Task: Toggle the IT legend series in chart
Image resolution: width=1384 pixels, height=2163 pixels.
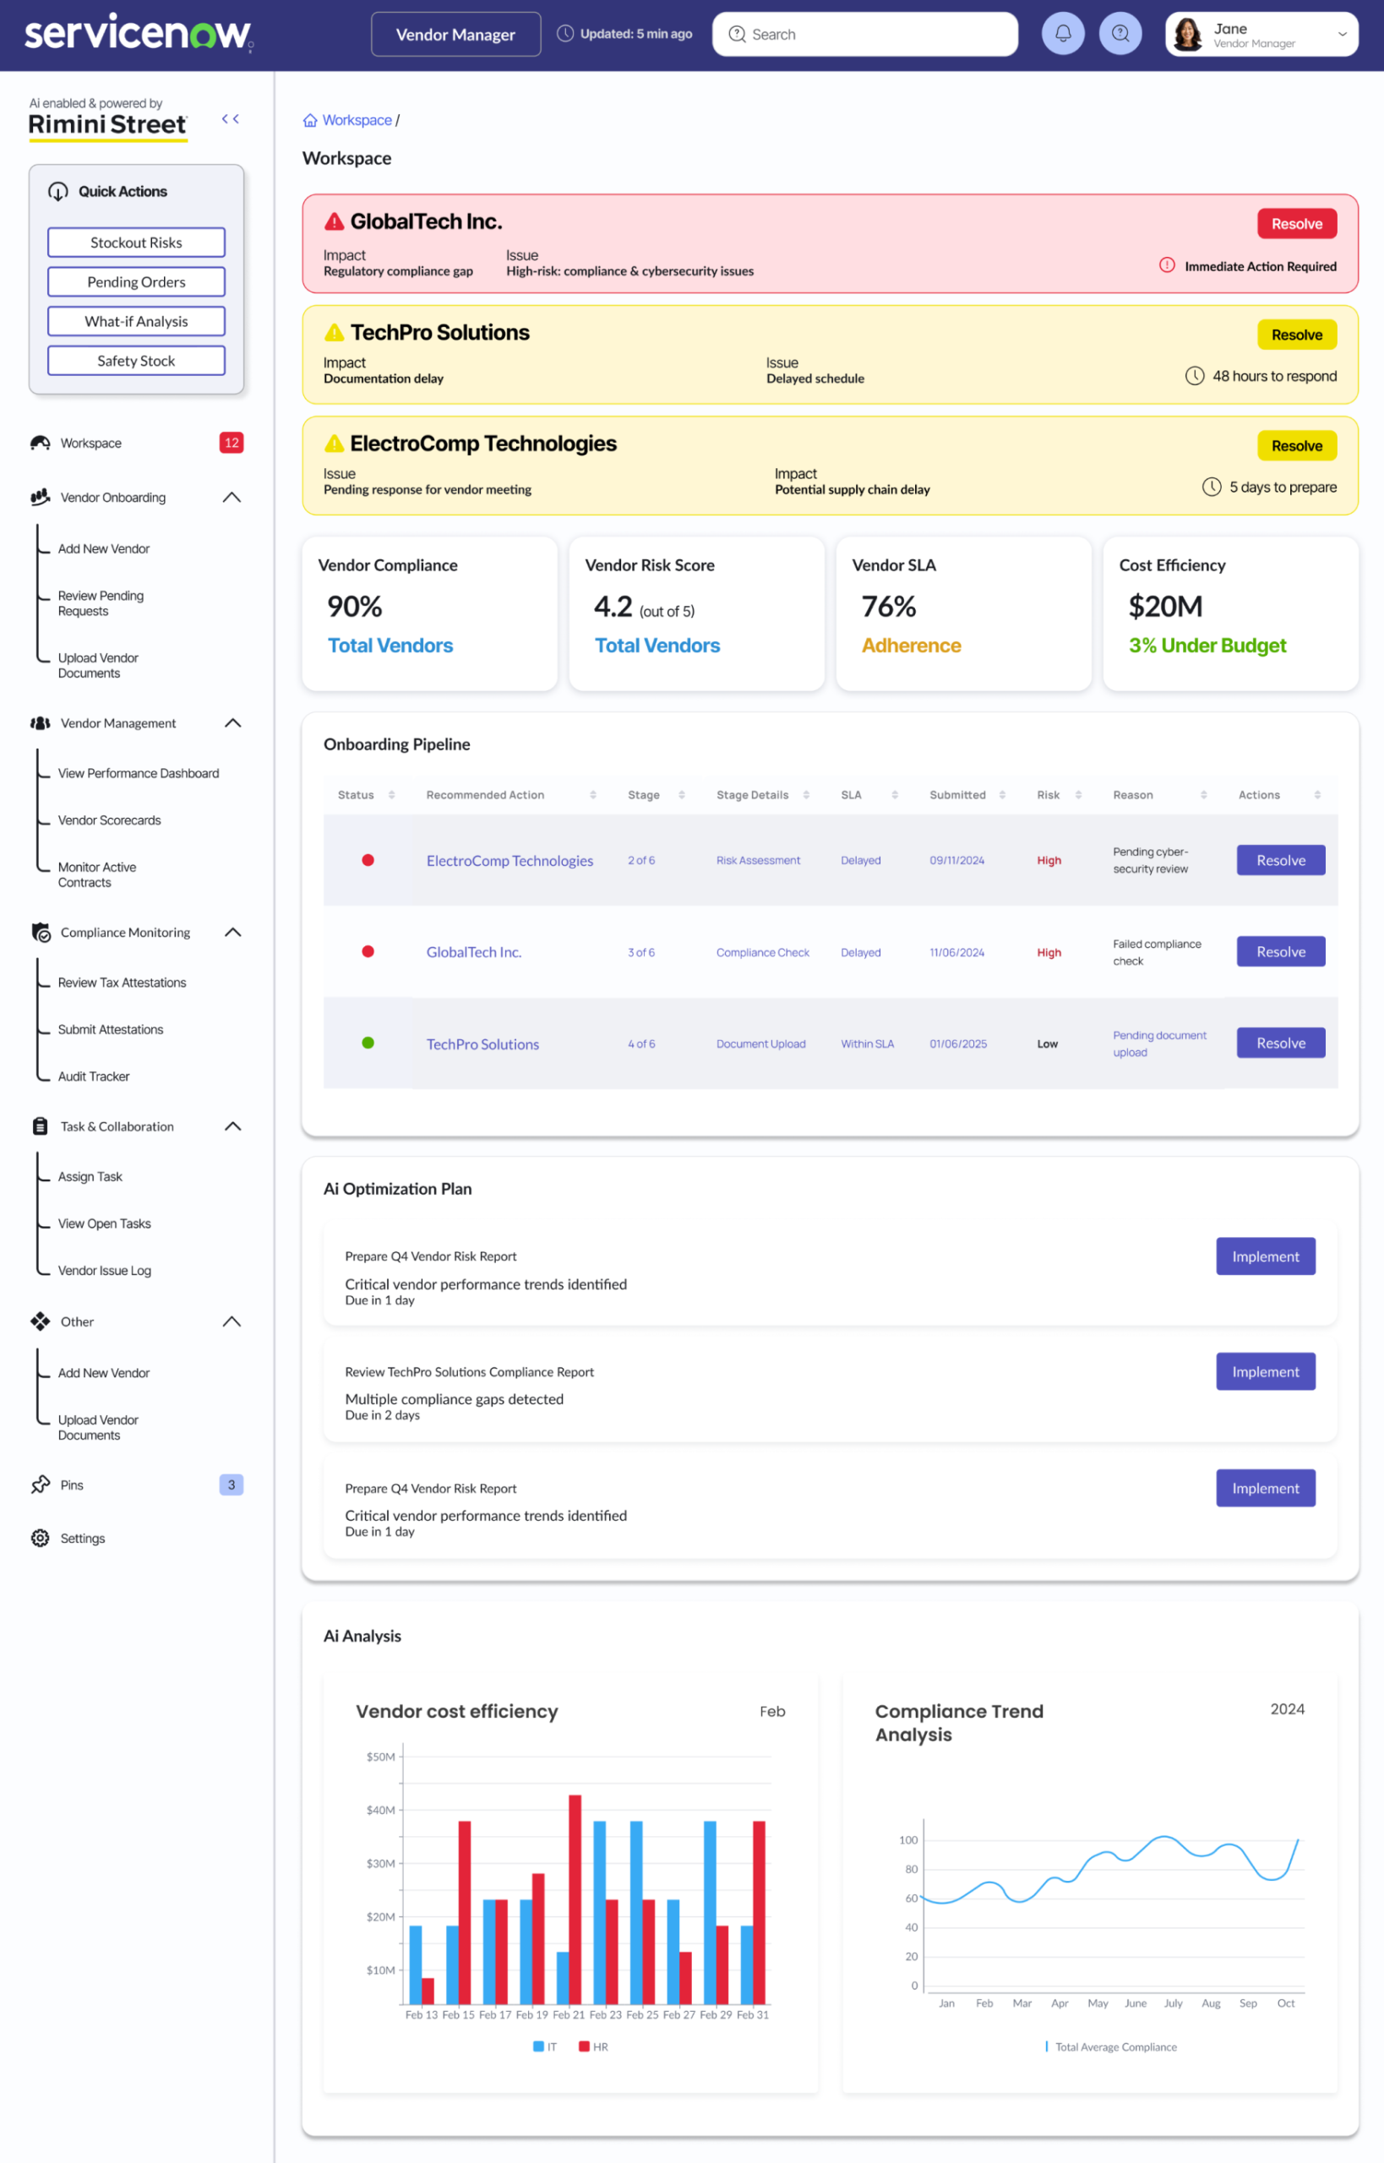Action: coord(545,2046)
